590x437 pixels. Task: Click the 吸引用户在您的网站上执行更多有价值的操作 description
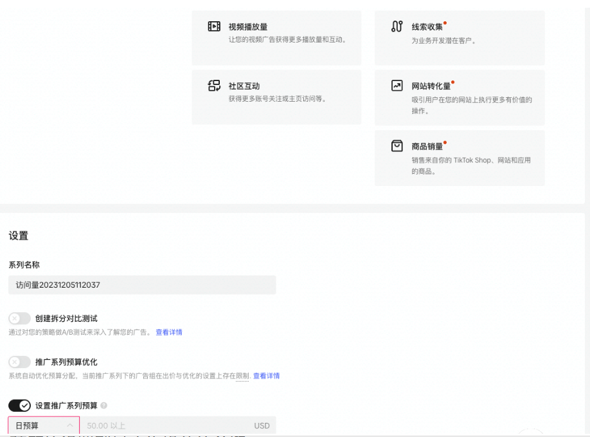point(472,105)
